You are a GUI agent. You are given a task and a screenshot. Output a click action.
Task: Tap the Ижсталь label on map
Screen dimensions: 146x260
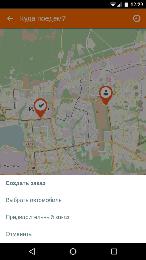pyautogui.click(x=11, y=166)
